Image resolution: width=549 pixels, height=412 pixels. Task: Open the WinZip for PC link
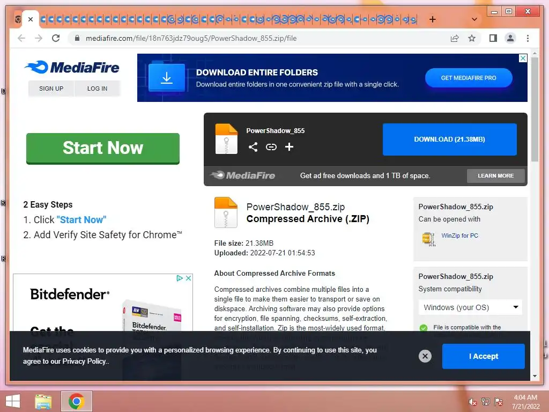pos(459,236)
